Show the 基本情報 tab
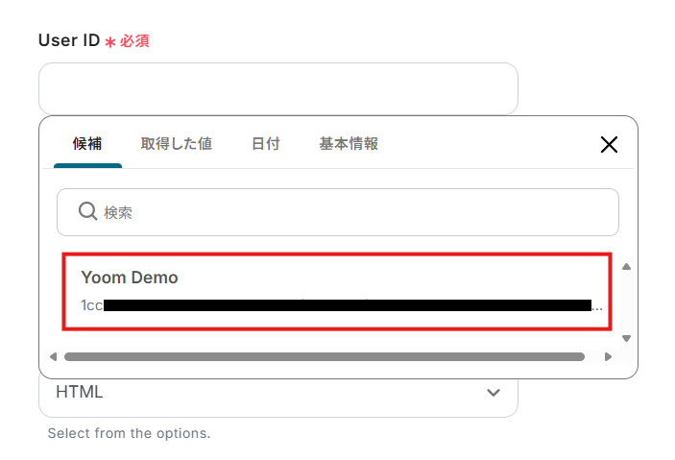 [349, 144]
